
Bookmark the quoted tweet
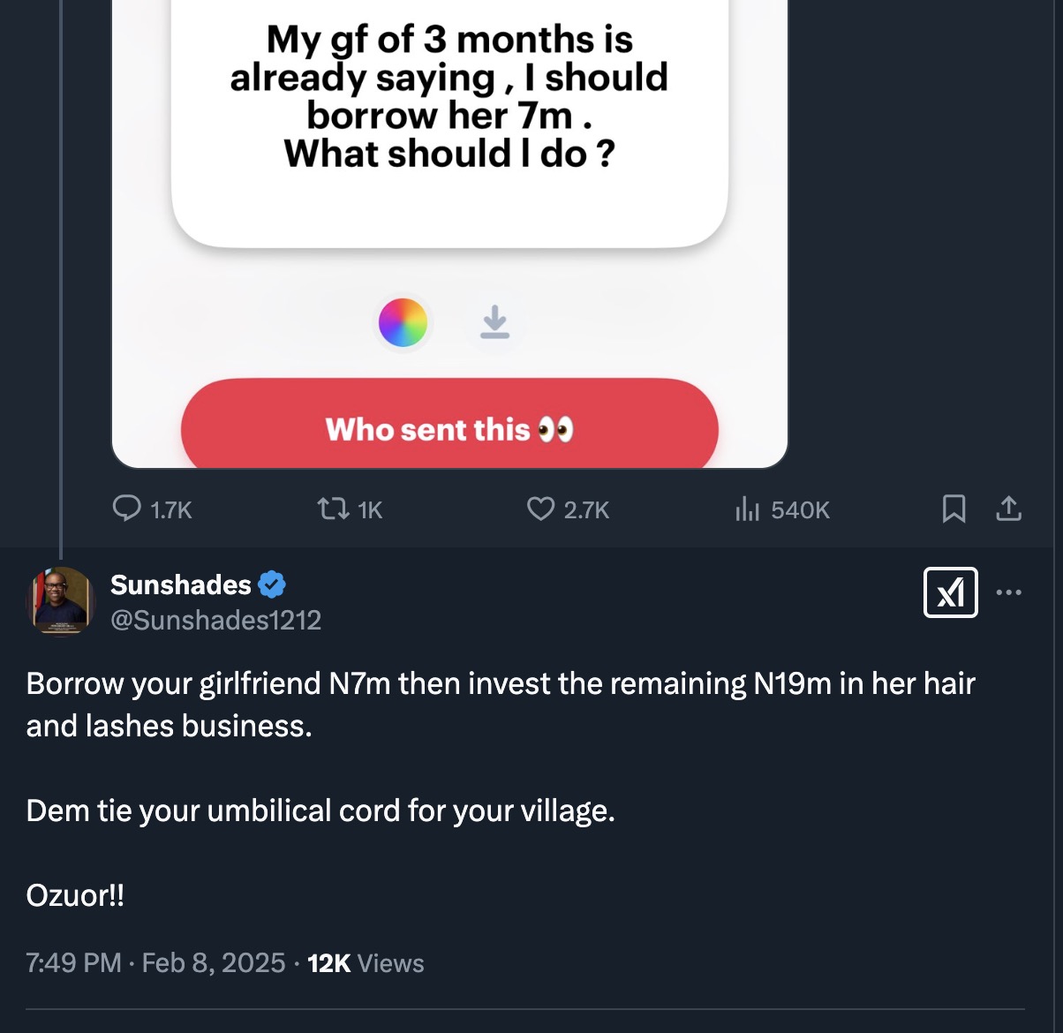(x=954, y=509)
